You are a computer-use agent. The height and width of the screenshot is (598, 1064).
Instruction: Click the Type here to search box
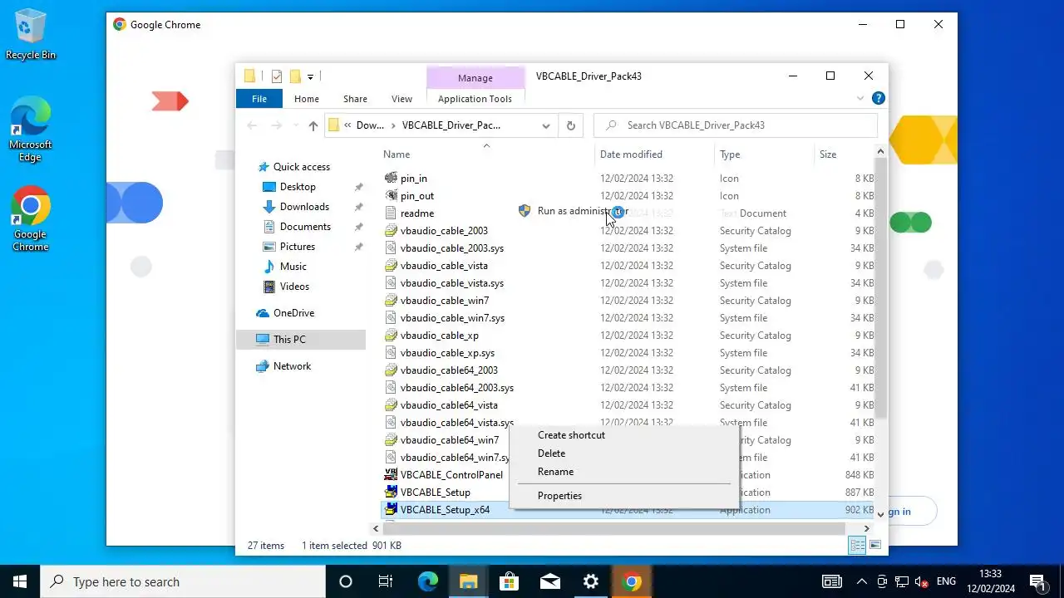(x=183, y=581)
